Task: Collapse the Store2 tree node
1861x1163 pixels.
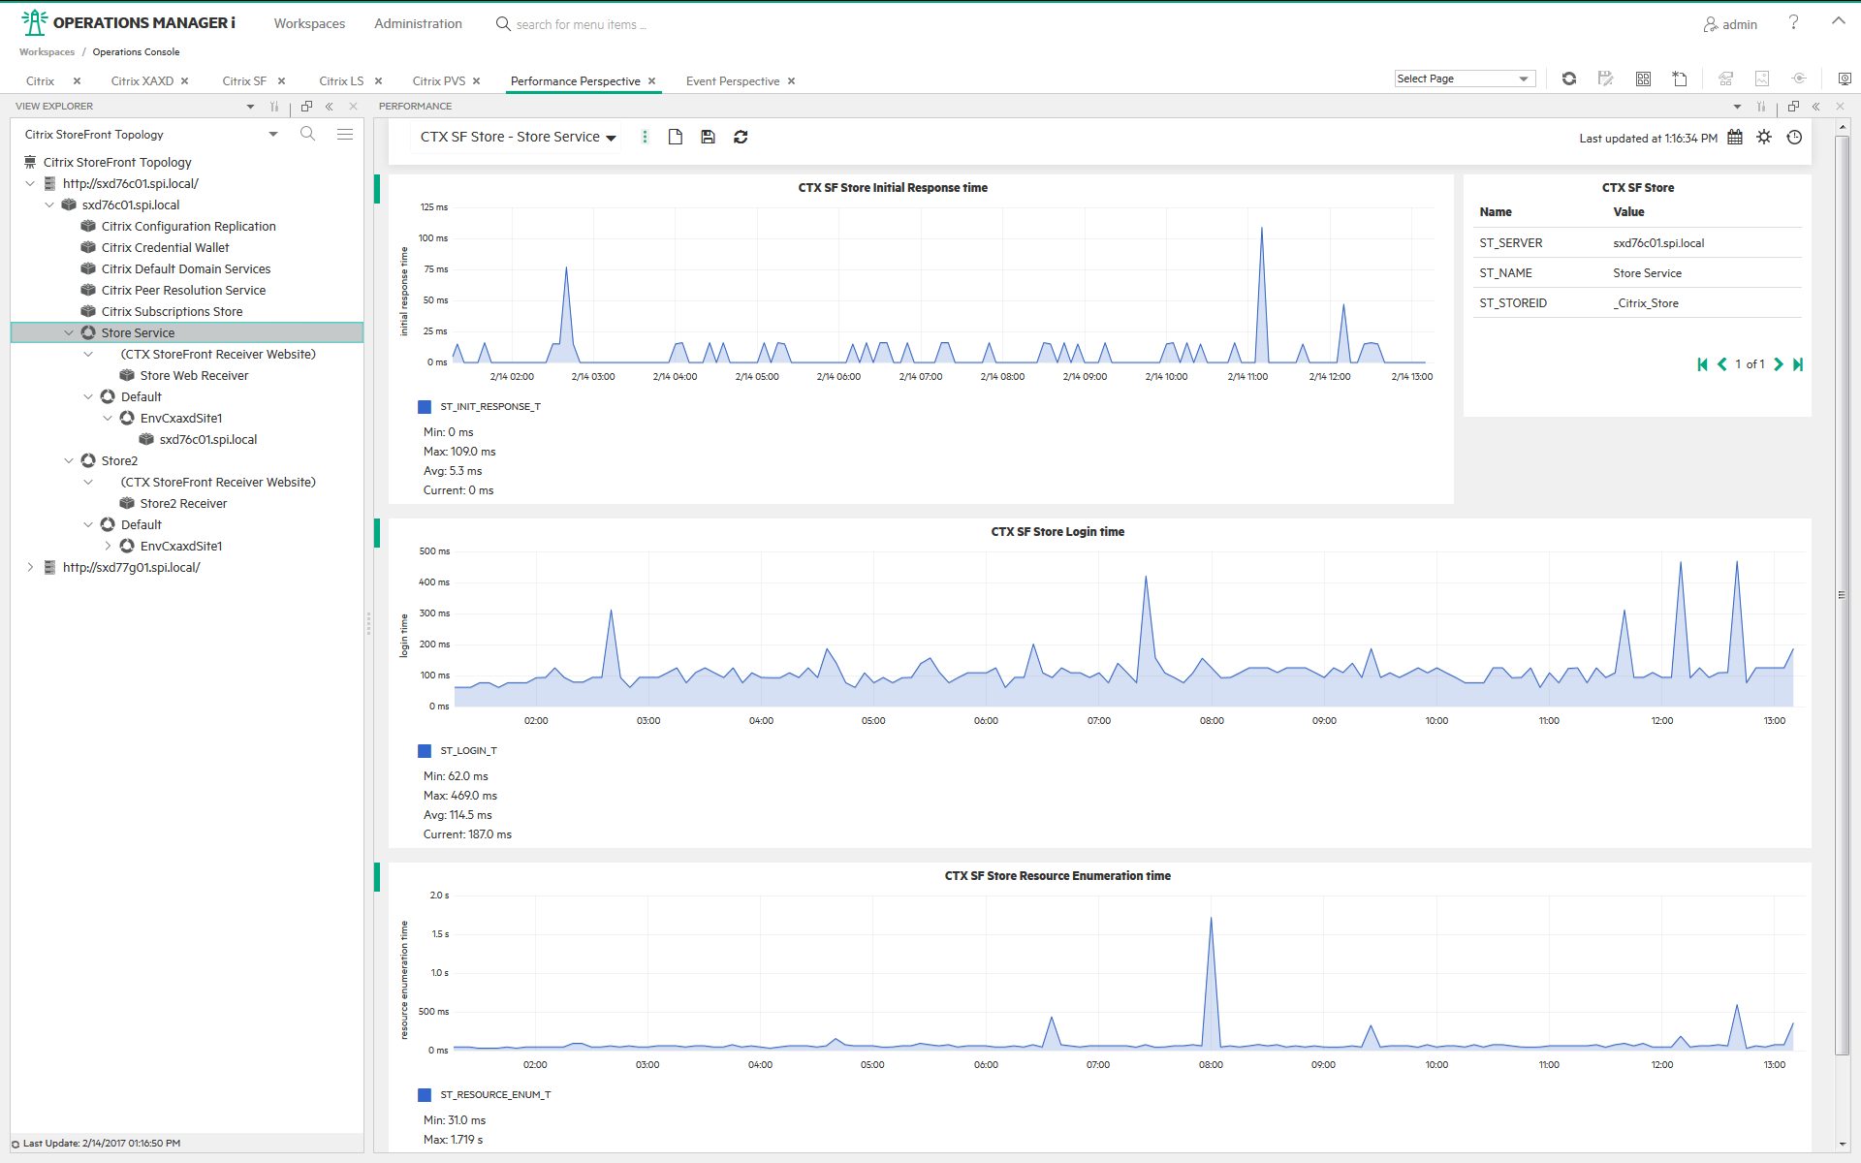Action: pos(69,461)
